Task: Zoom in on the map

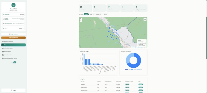Action: [81, 19]
